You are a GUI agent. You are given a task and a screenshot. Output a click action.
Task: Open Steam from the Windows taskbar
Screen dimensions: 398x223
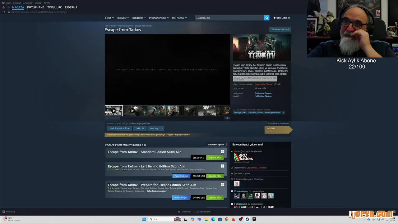click(247, 219)
